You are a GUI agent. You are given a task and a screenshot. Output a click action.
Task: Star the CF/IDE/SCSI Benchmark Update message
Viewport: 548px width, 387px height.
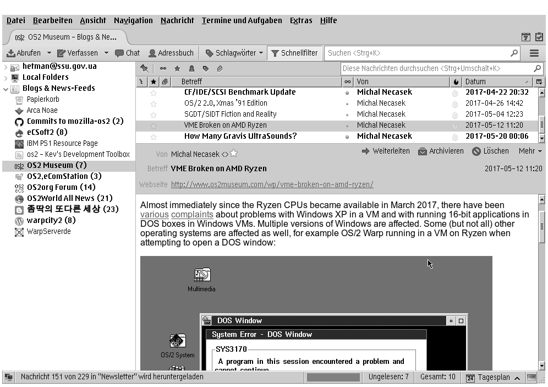(153, 92)
